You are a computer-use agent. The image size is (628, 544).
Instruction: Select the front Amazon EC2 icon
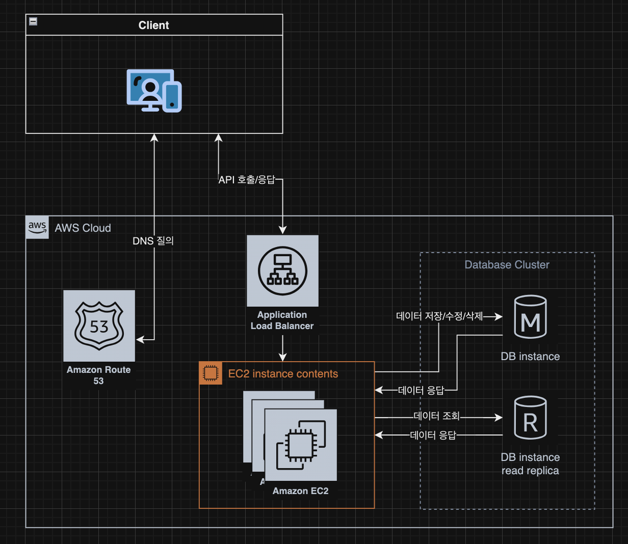pos(301,445)
